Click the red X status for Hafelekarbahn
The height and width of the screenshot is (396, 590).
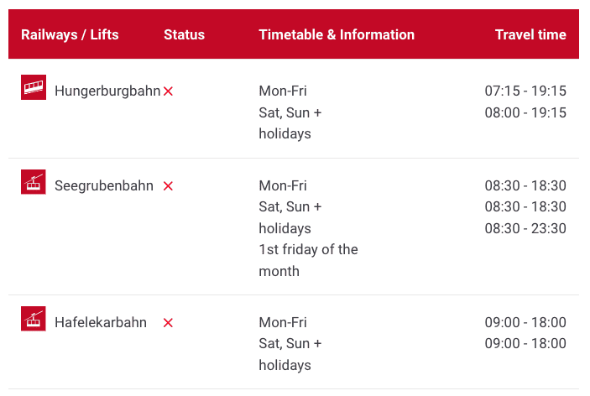[x=168, y=323]
